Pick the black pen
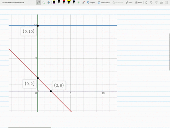 [59, 2]
